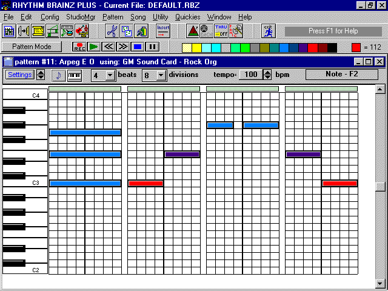Open the beats count dropdown
The width and height of the screenshot is (388, 291).
[110, 75]
